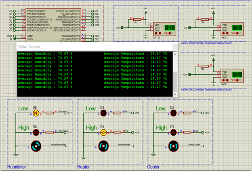Viewport: 252px width, 171px height.
Task: Click the lit yellow LED D5
Action: [x=36, y=113]
